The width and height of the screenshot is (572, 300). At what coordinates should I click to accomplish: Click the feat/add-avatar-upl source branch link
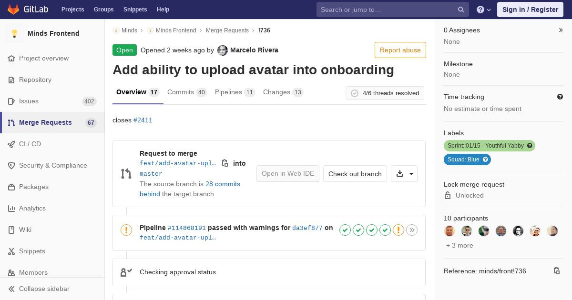pos(178,163)
